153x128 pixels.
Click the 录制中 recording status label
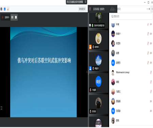7,17
